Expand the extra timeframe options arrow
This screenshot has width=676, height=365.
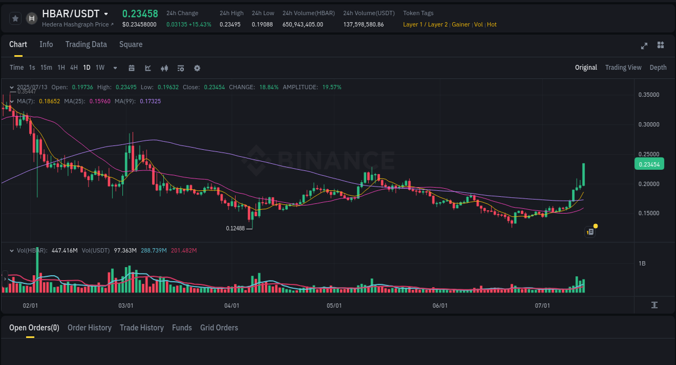pyautogui.click(x=114, y=68)
